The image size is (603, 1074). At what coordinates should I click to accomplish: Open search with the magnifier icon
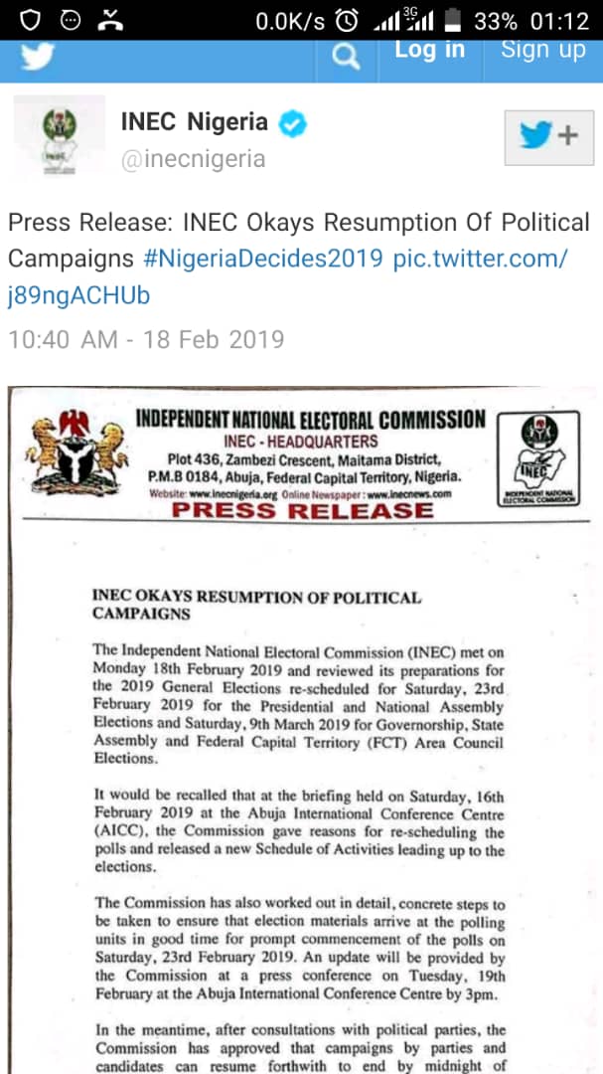[345, 58]
